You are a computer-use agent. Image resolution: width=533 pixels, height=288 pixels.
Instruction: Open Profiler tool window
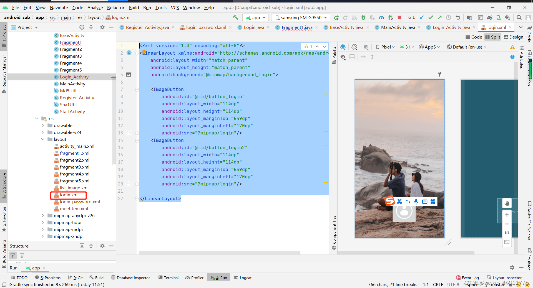tap(194, 278)
